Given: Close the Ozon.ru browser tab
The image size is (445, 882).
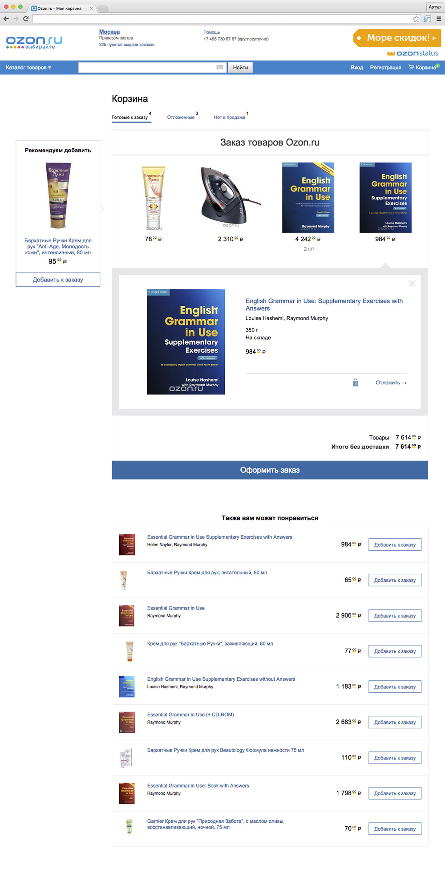Looking at the screenshot, I should (91, 8).
